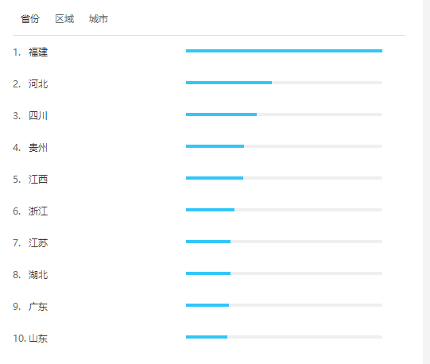
Task: Click the 湖北 province name
Action: coord(38,274)
